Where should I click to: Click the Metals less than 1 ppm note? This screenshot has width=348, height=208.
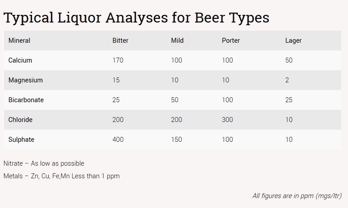point(61,176)
